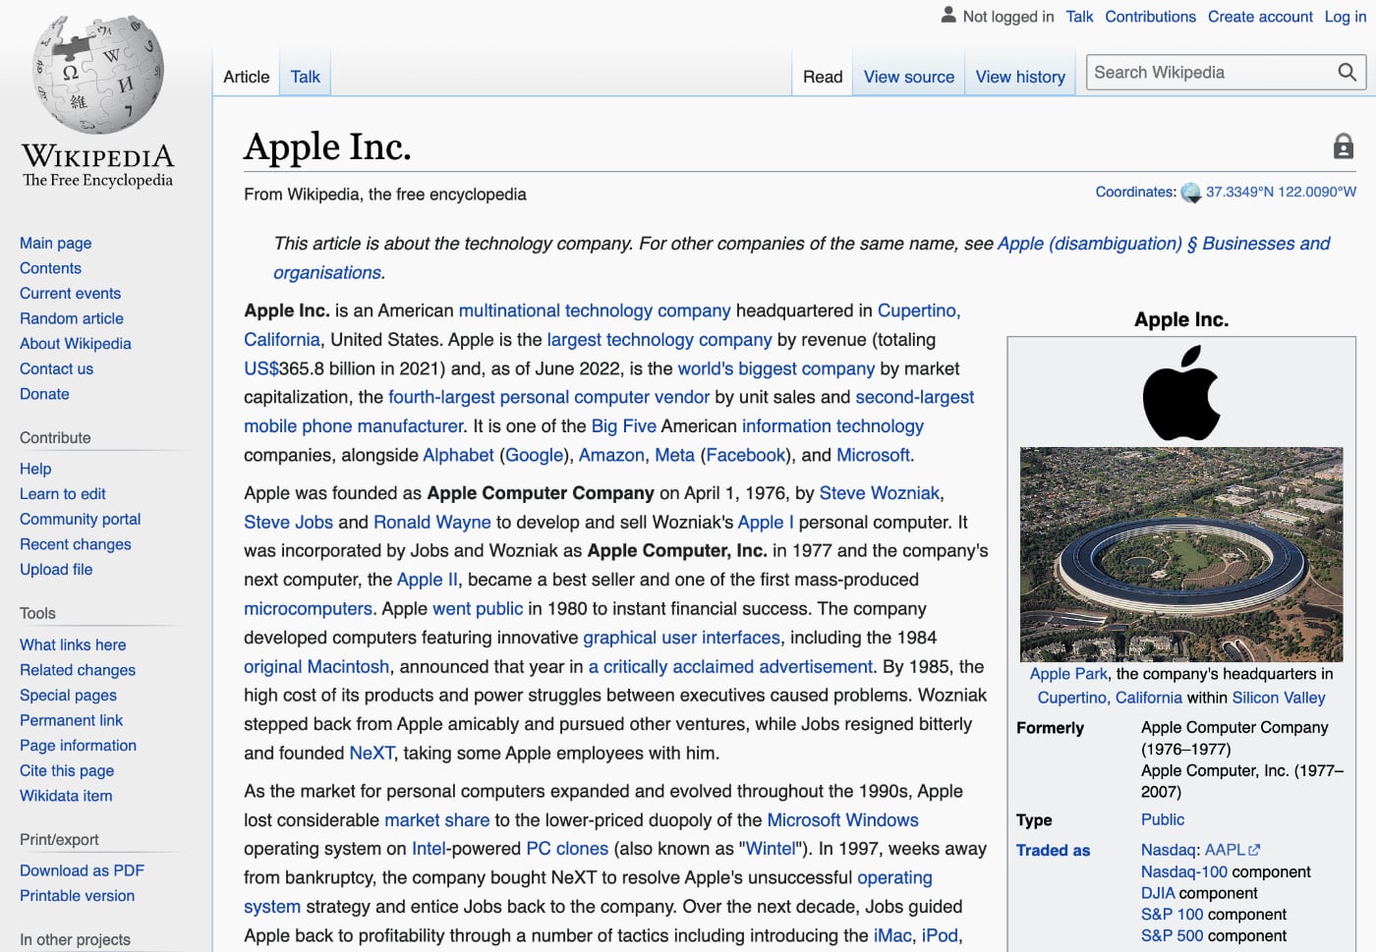Open Steve Jobs link
Image resolution: width=1376 pixels, height=952 pixels.
pos(288,523)
